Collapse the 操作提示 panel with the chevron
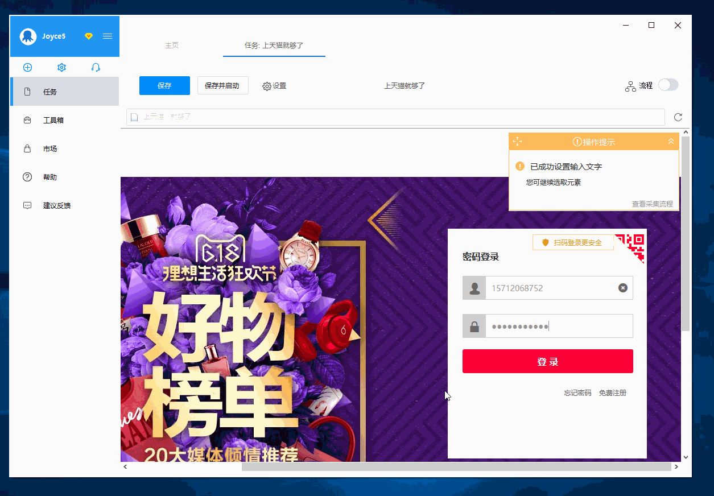 coord(671,142)
